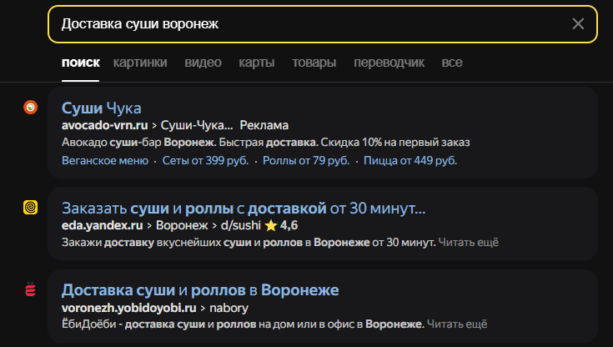Click the Суши-Чука... breadcrumb
This screenshot has width=613, height=347.
point(197,125)
